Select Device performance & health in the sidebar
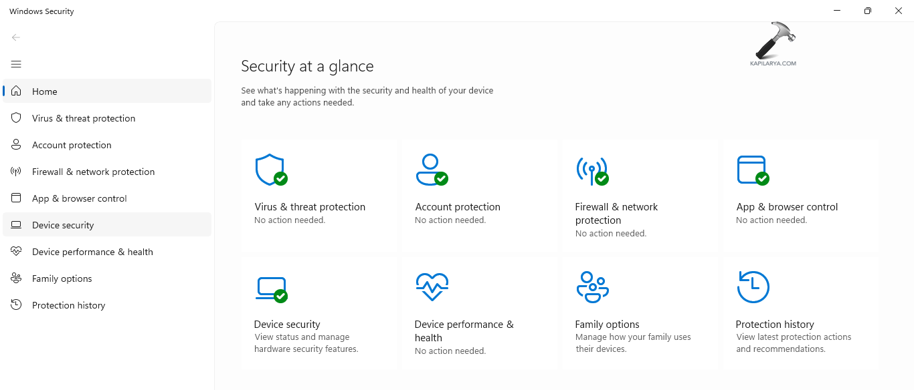Viewport: 914px width, 390px height. tap(92, 252)
